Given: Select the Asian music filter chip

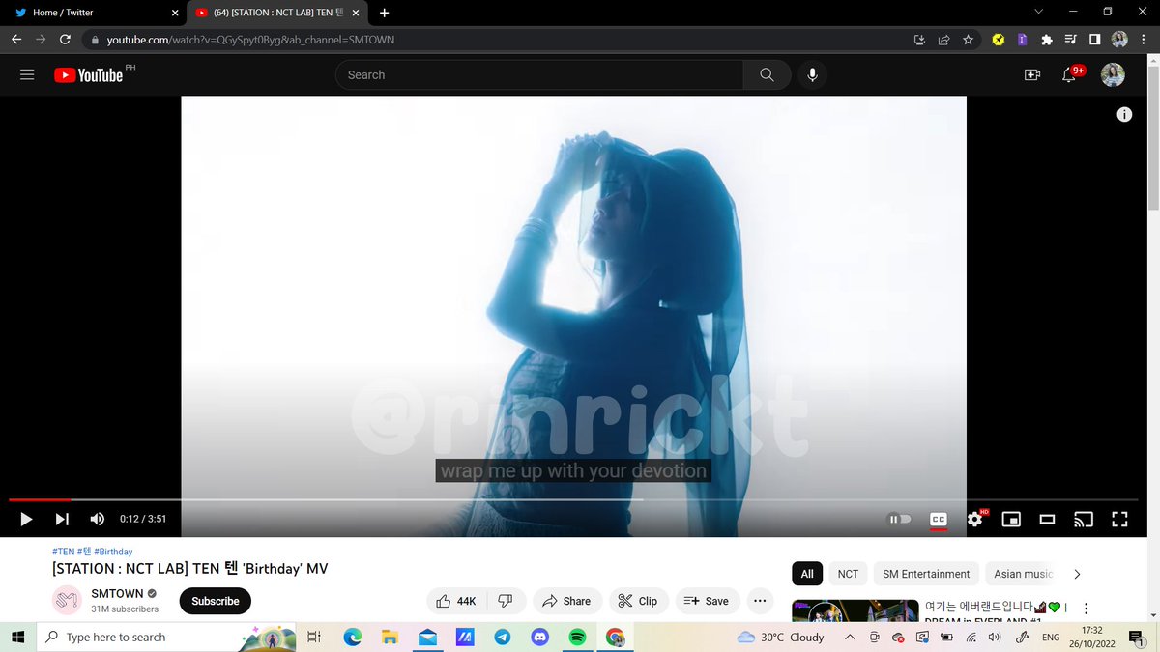Looking at the screenshot, I should (1023, 574).
